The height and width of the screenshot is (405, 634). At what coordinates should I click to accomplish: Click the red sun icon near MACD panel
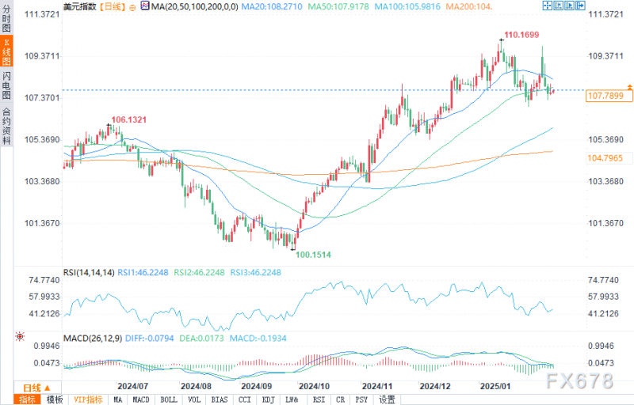(x=20, y=336)
